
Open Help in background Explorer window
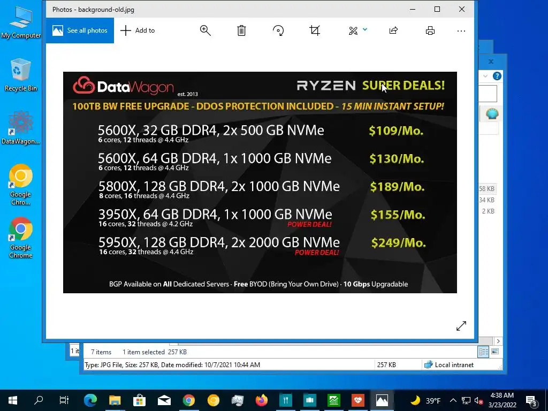click(497, 76)
